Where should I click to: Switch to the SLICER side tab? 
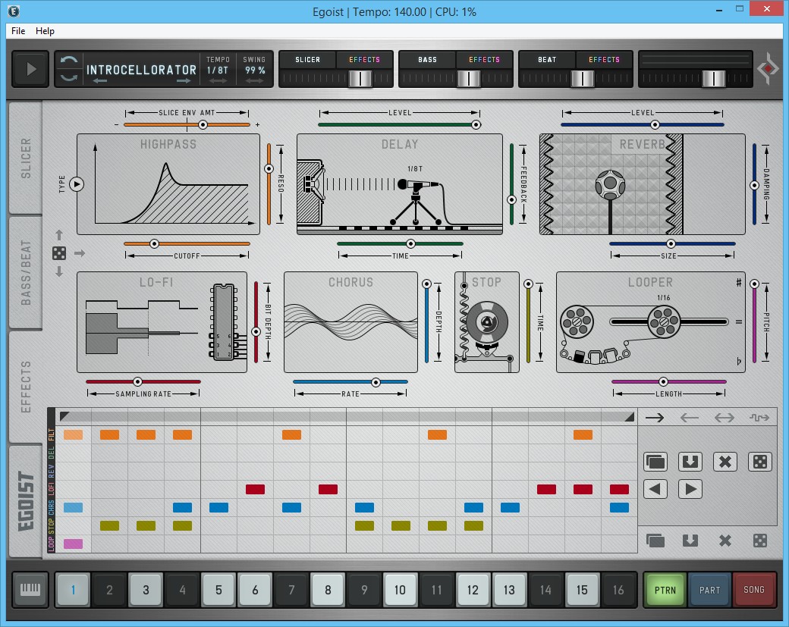pos(25,158)
